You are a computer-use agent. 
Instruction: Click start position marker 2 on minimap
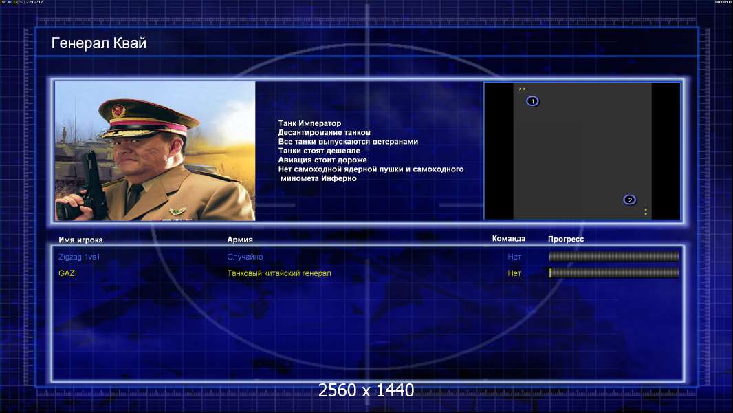630,200
